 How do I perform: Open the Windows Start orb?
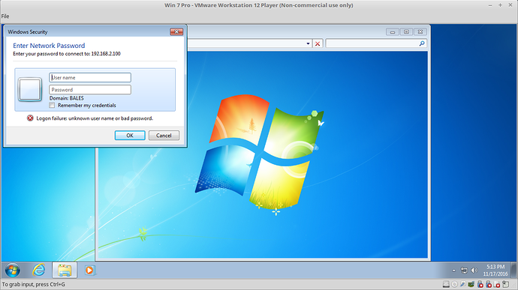[13, 271]
